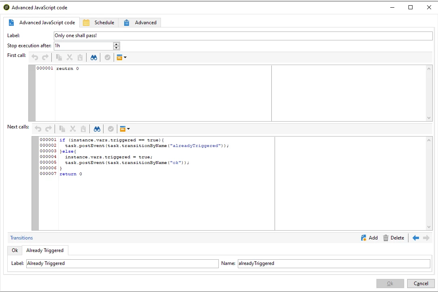This screenshot has width=438, height=292.
Task: Click the 'instance.vars.triggered = true;' line
Action: (x=109, y=157)
